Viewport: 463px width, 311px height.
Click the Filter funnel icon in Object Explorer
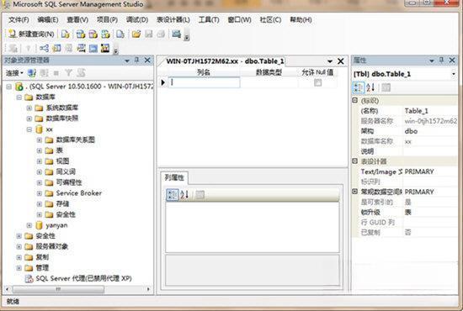(68, 73)
